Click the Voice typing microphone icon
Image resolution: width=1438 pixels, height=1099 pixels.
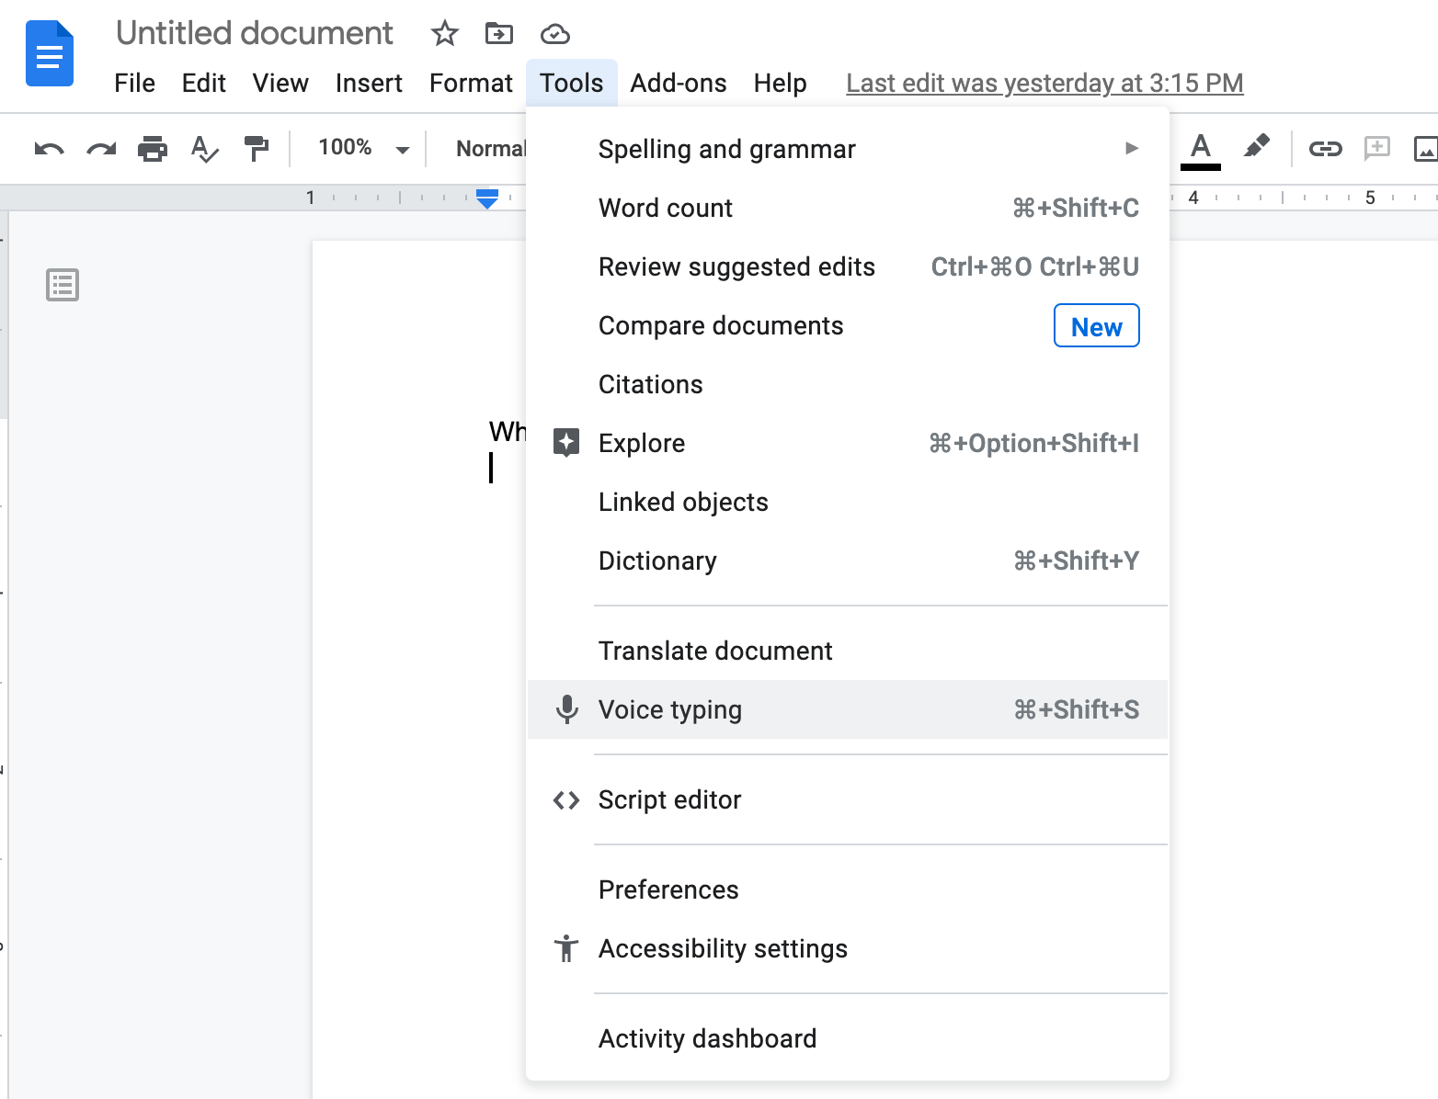(x=567, y=709)
